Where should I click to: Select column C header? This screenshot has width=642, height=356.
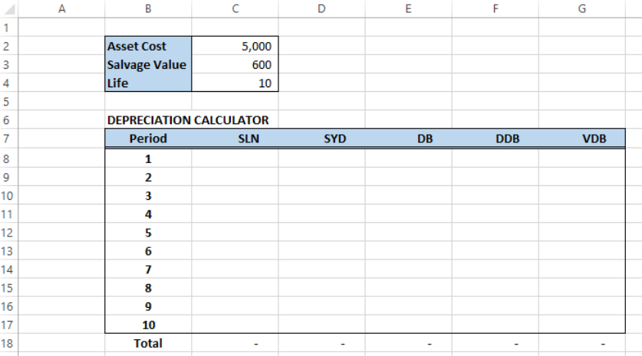[235, 8]
